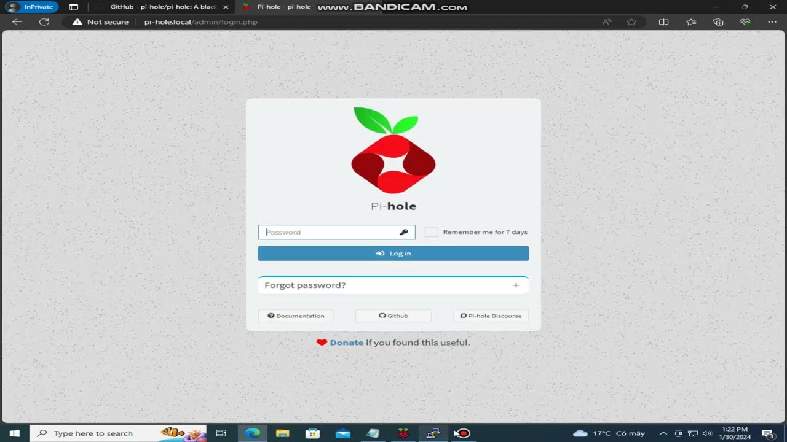
Task: Click the red heart donate icon
Action: coord(322,343)
